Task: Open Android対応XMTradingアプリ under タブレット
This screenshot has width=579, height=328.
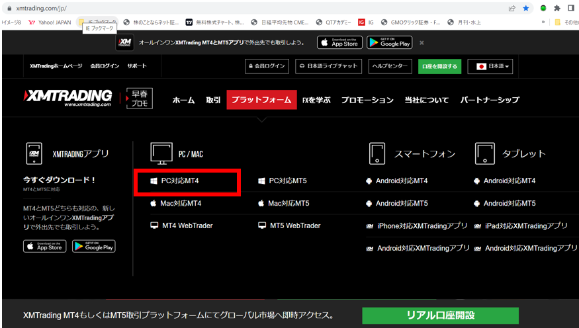Action: click(x=525, y=248)
